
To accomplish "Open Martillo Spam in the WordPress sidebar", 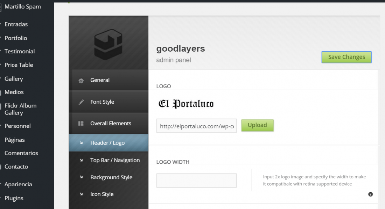I will [23, 7].
